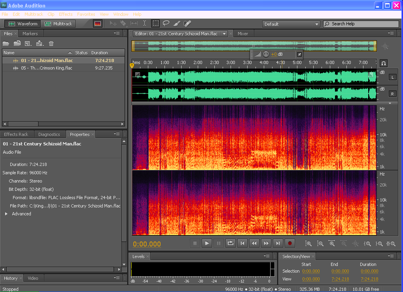Click the Fast Forward button
Viewport: 403px width, 292px height.
(x=266, y=243)
